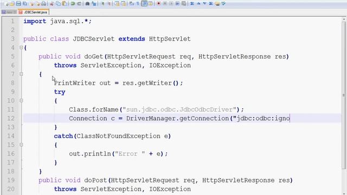This screenshot has height=195, width=347.
Task: Click the 'try' keyword on line 9
Action: (x=60, y=92)
